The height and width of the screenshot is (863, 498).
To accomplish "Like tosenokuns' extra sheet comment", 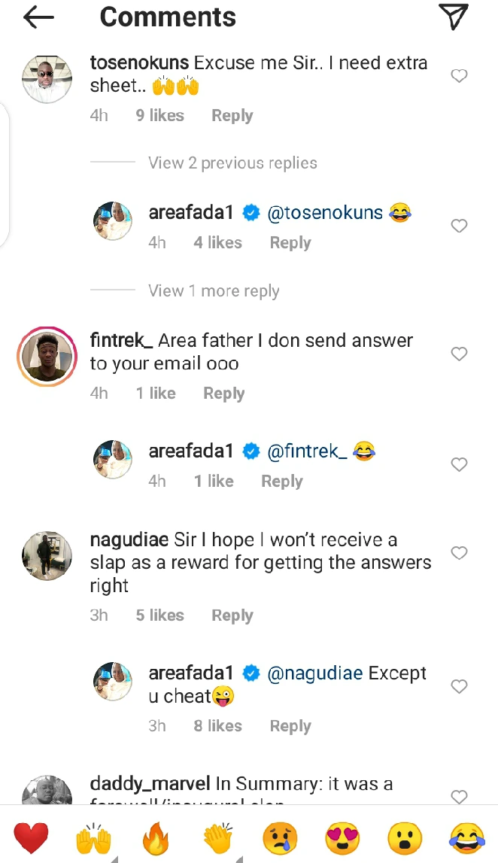I will 459,75.
